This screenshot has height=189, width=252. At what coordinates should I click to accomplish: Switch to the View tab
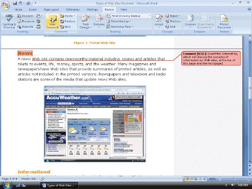point(124,10)
